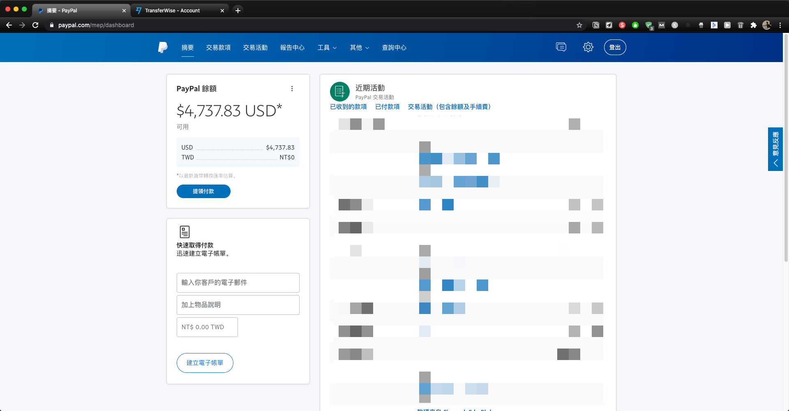Click the PayPal 餘額 card title

pyautogui.click(x=196, y=89)
